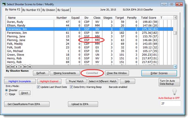Disable Data Entry Warning Beep checkbox

(x=71, y=87)
